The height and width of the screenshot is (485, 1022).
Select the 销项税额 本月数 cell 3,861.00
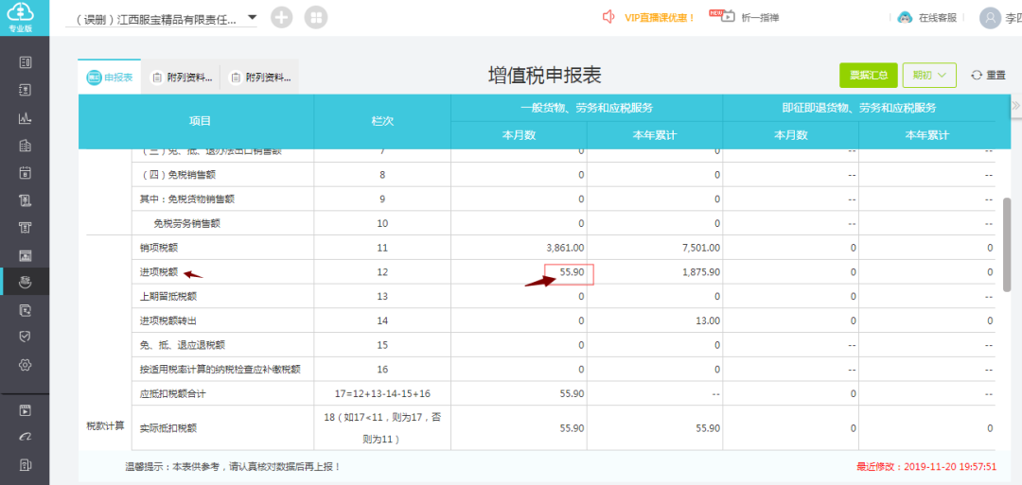(x=519, y=248)
